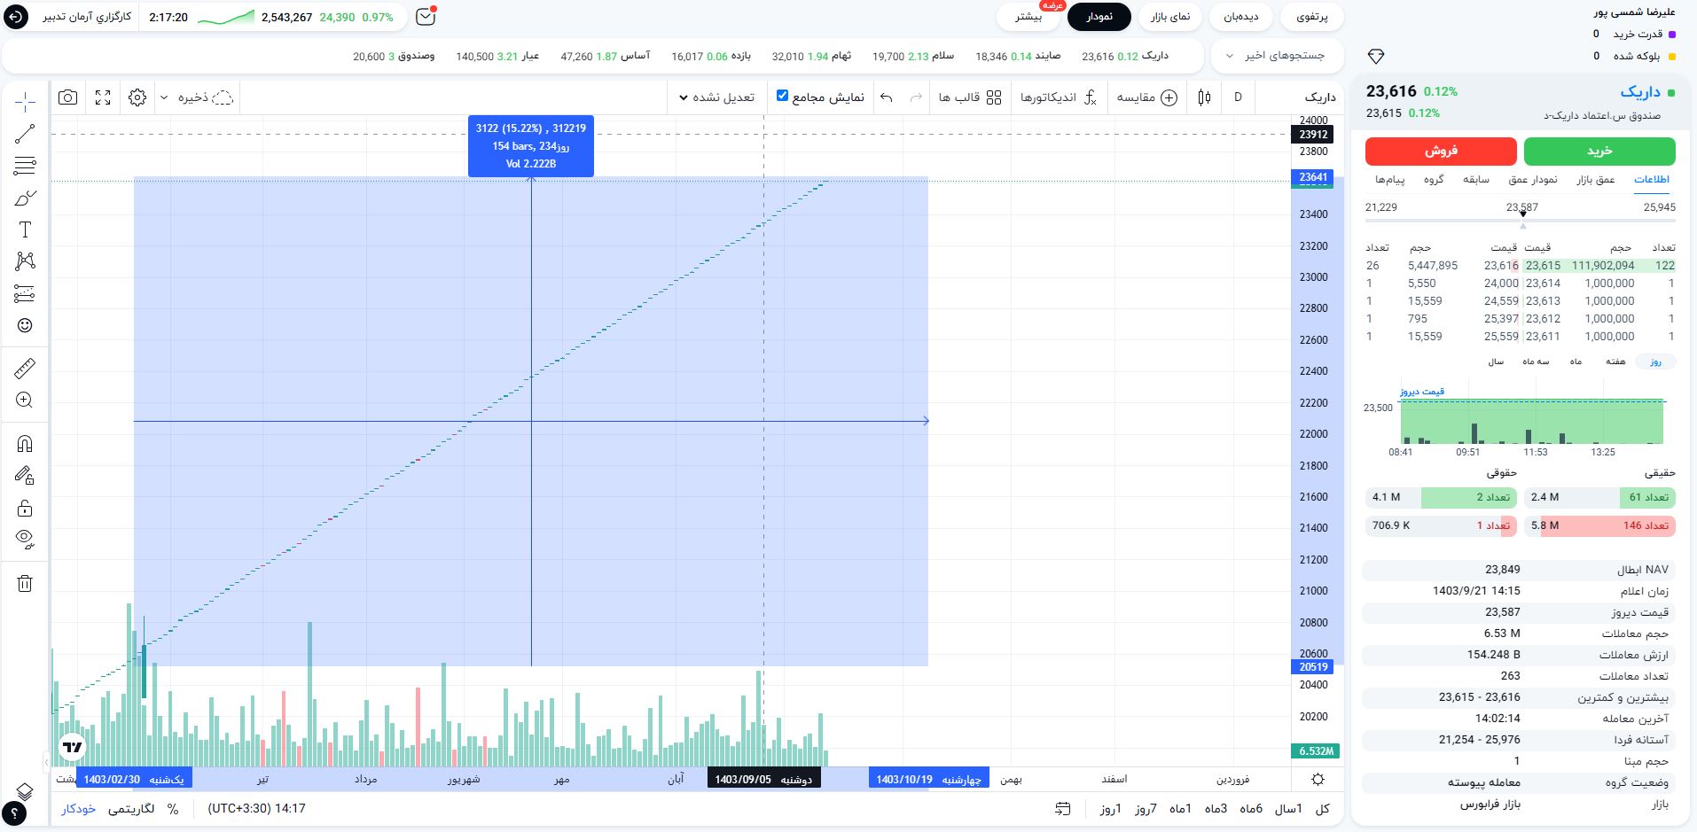Image resolution: width=1697 pixels, height=832 pixels.
Task: Click مقایسه compare symbol button
Action: 1146,97
